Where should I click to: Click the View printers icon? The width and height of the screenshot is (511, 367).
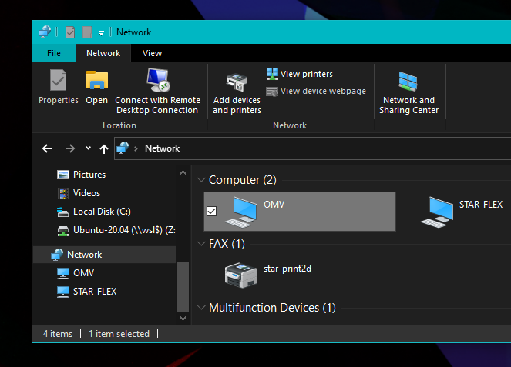pos(272,74)
